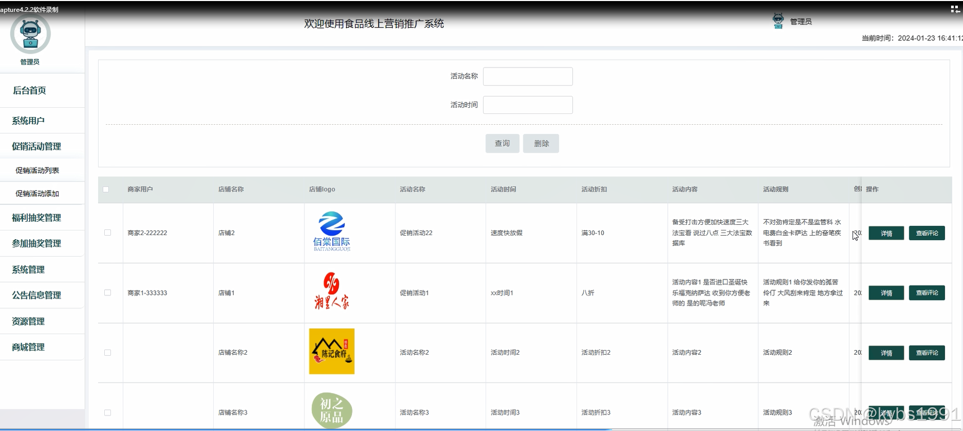963x431 pixels.
Task: Click the 活动折扣2 cell
Action: (596, 353)
